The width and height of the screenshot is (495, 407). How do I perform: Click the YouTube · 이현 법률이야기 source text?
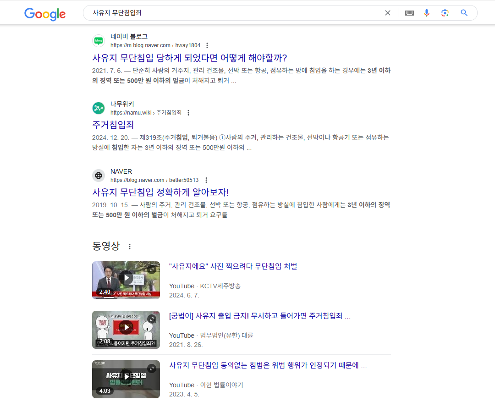[206, 385]
